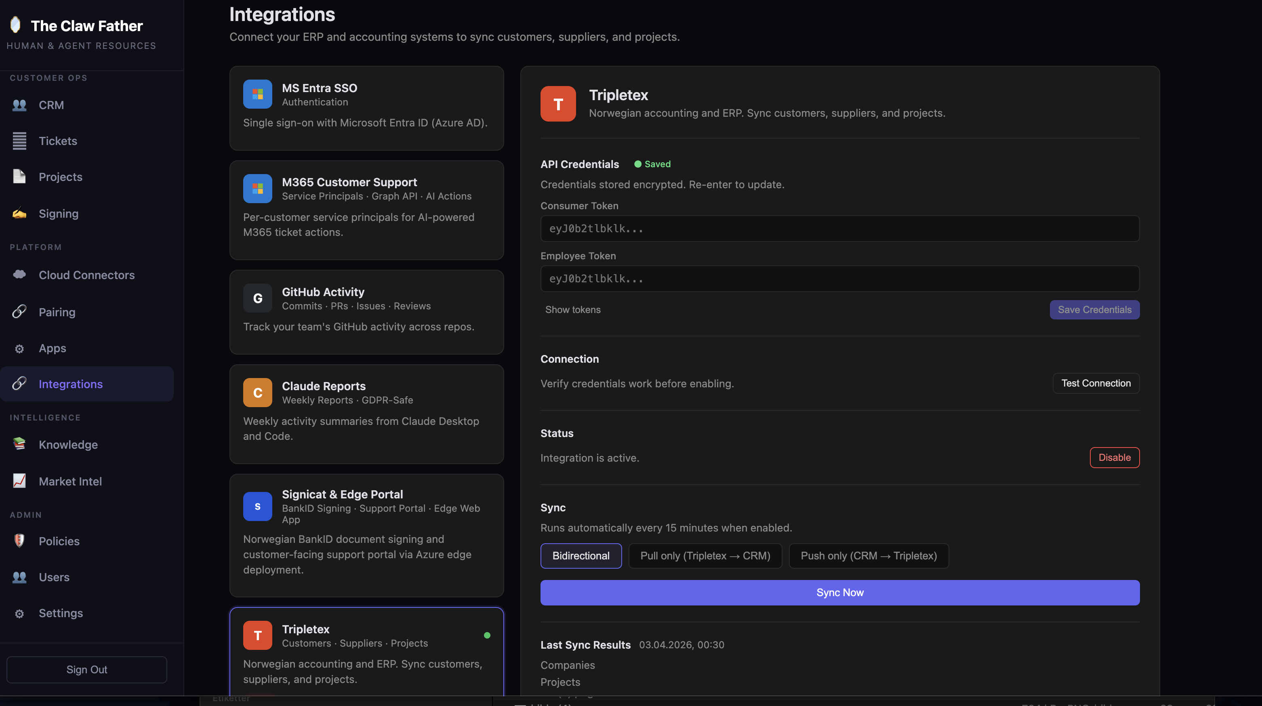This screenshot has width=1262, height=706.
Task: Open the Pairing menu item
Action: coord(57,312)
